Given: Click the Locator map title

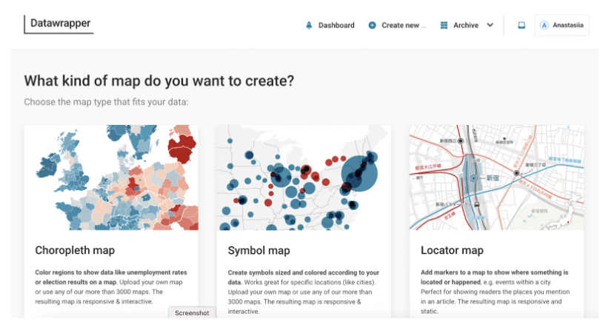Looking at the screenshot, I should (452, 251).
